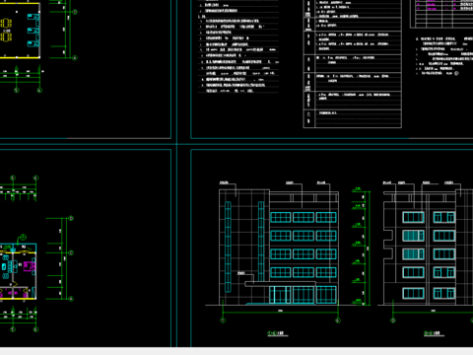Screen dimensions: 473x355
Task: Select top-floor leftmost window of left elevation
Action: [x=281, y=217]
